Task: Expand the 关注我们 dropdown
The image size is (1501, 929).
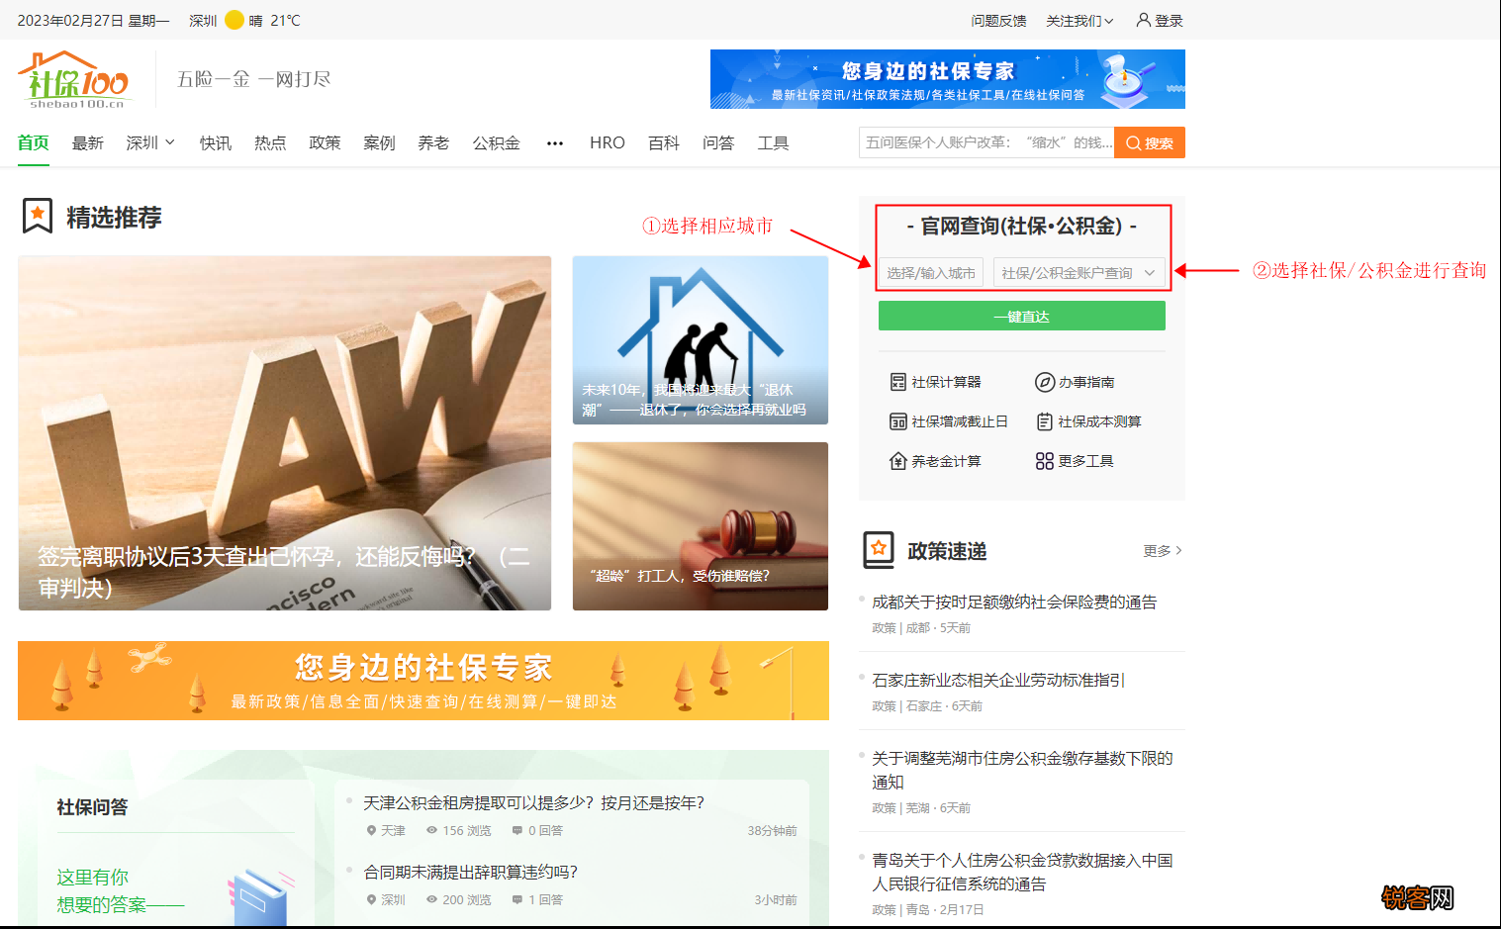Action: pos(1078,20)
